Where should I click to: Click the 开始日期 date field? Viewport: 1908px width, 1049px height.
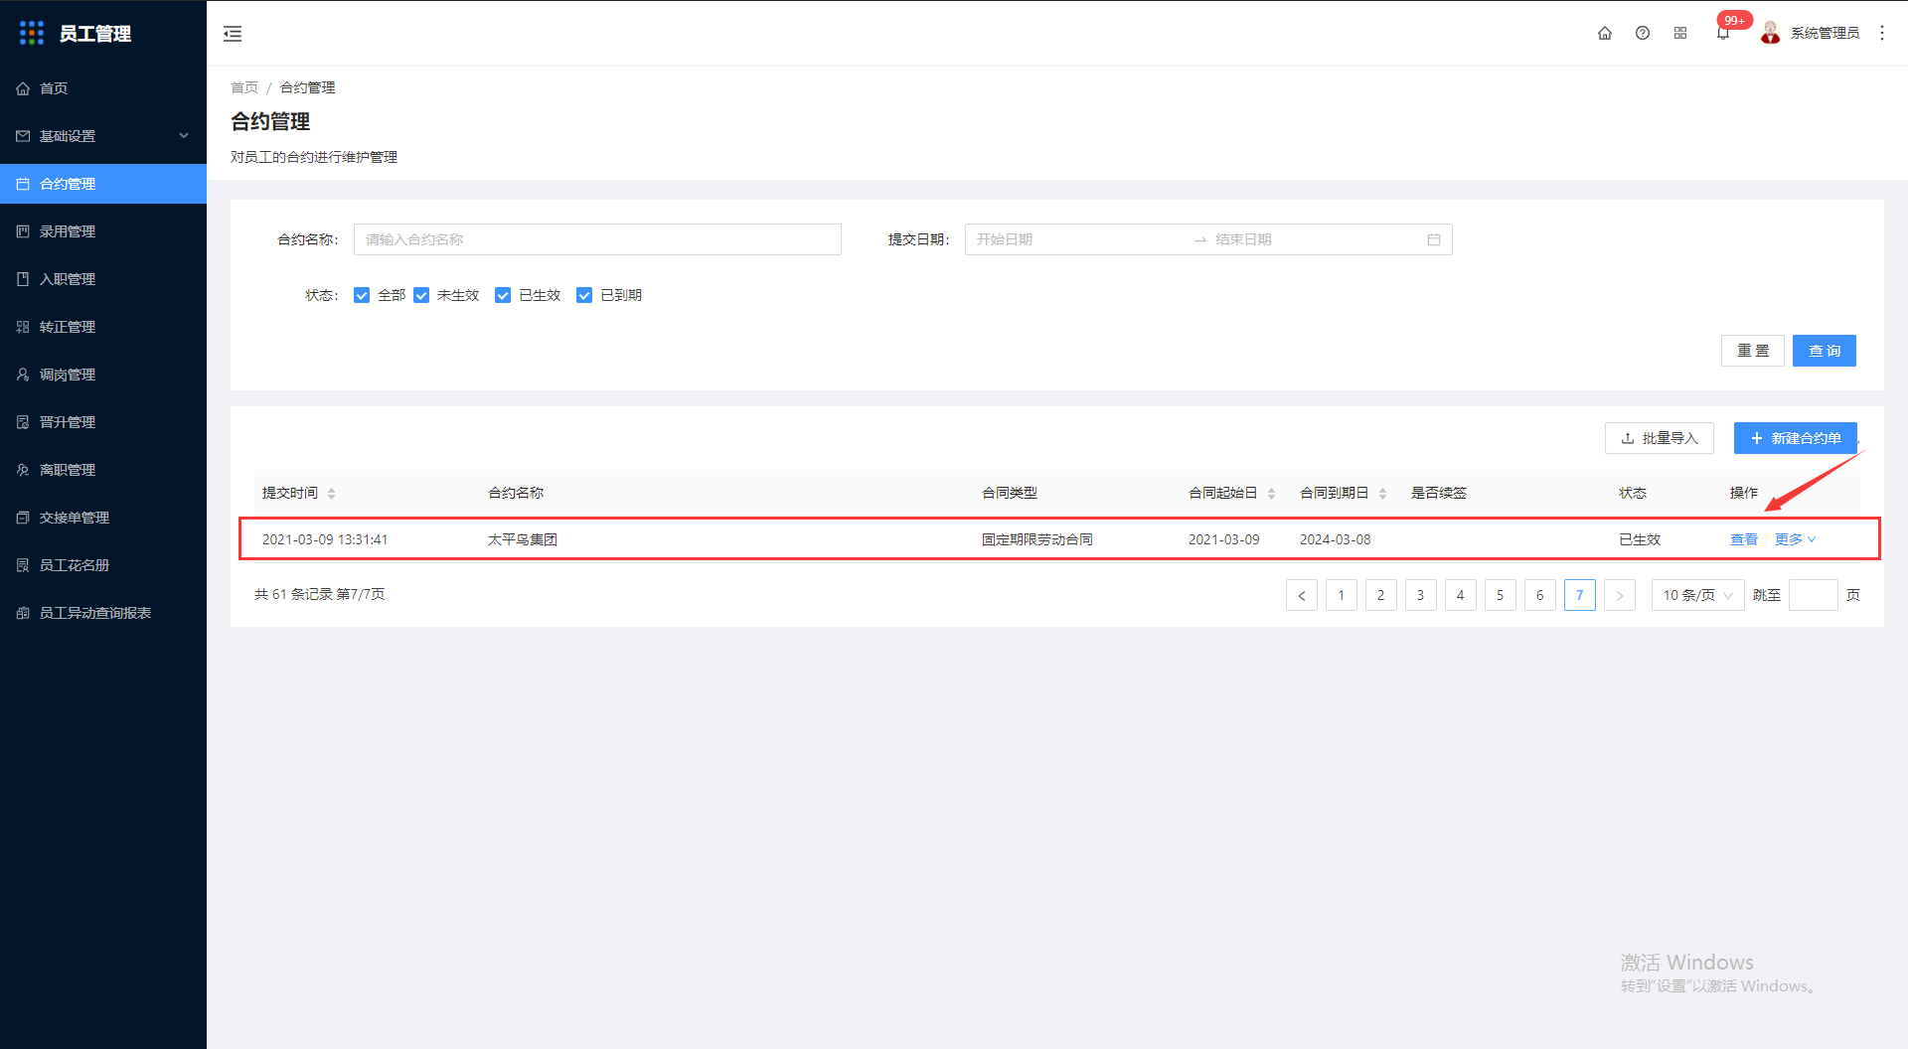(1078, 239)
